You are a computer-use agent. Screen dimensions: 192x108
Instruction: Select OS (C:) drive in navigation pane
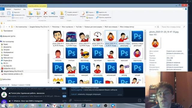pyautogui.click(x=6, y=63)
